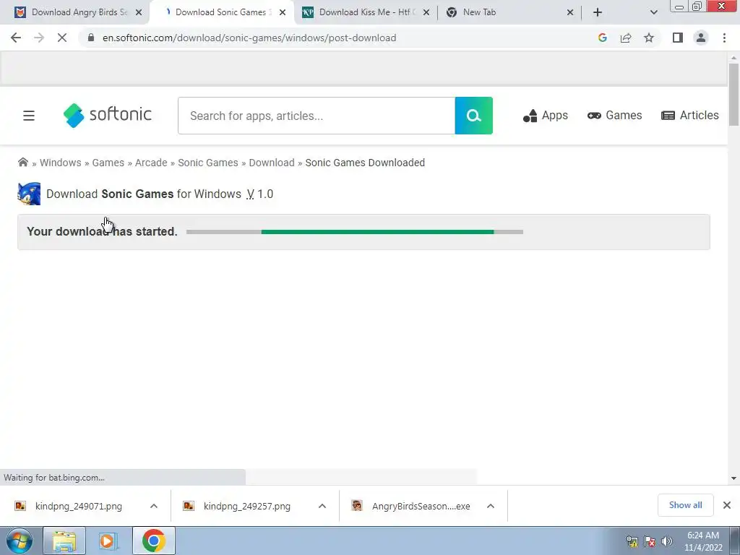Open Windows Explorer from taskbar
The width and height of the screenshot is (740, 555).
click(64, 541)
